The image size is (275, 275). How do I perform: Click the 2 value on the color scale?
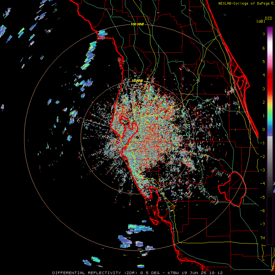pos(264,102)
